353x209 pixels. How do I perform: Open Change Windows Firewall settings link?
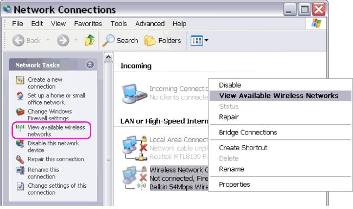click(50, 115)
